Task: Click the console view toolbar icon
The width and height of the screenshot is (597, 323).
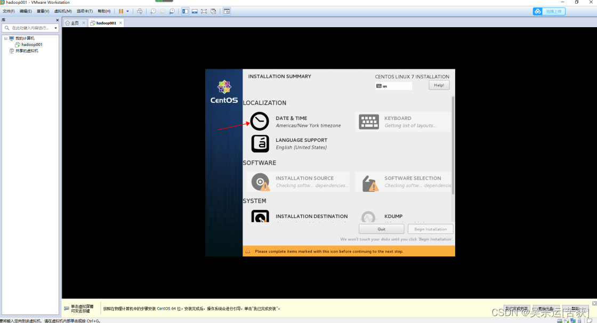Action: coord(227,11)
